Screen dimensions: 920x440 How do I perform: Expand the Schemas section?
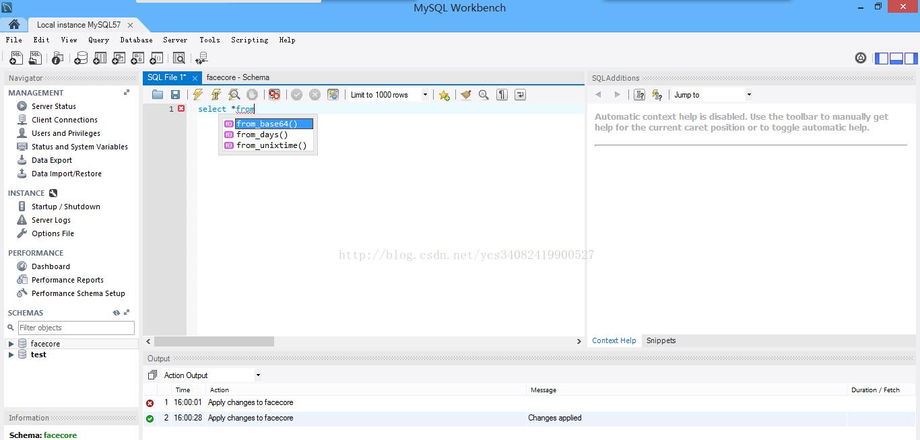(x=127, y=313)
